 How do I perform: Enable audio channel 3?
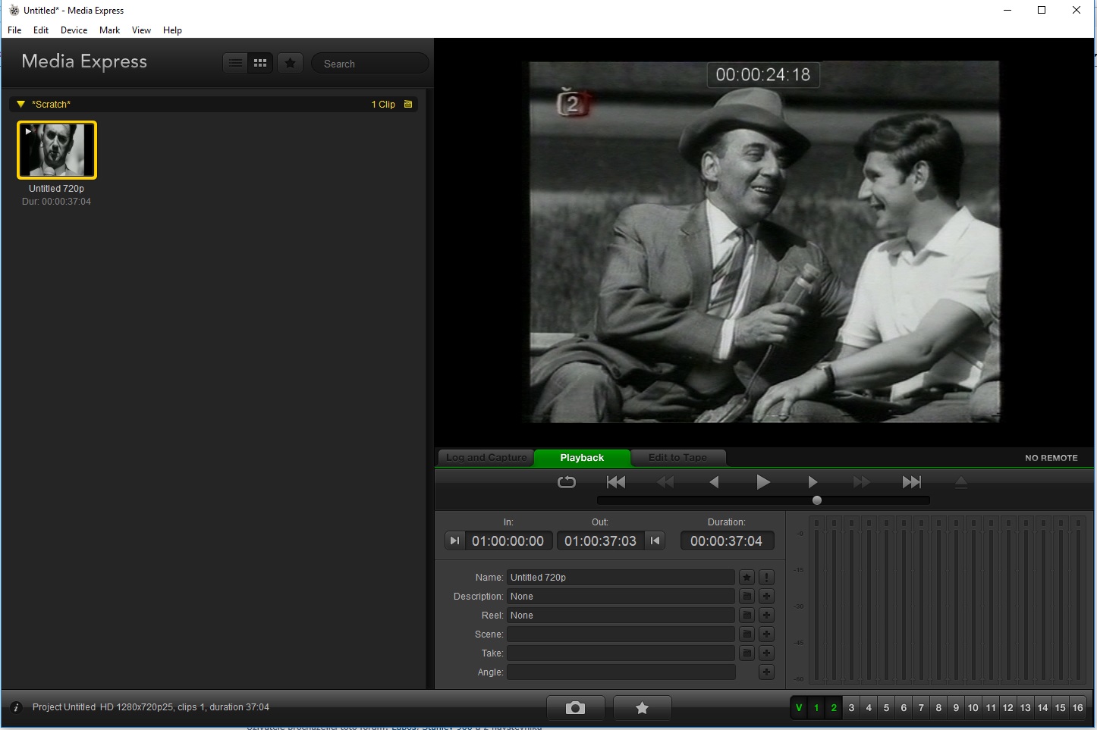click(851, 708)
